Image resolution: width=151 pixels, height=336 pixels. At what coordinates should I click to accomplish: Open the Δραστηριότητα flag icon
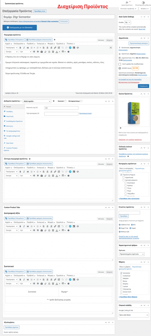127,3
